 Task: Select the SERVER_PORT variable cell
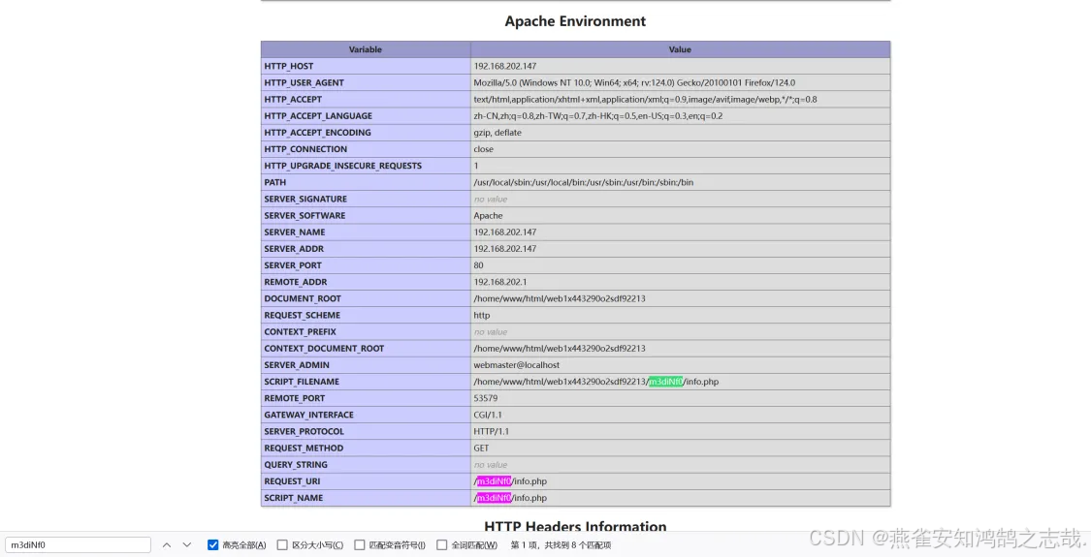point(366,265)
